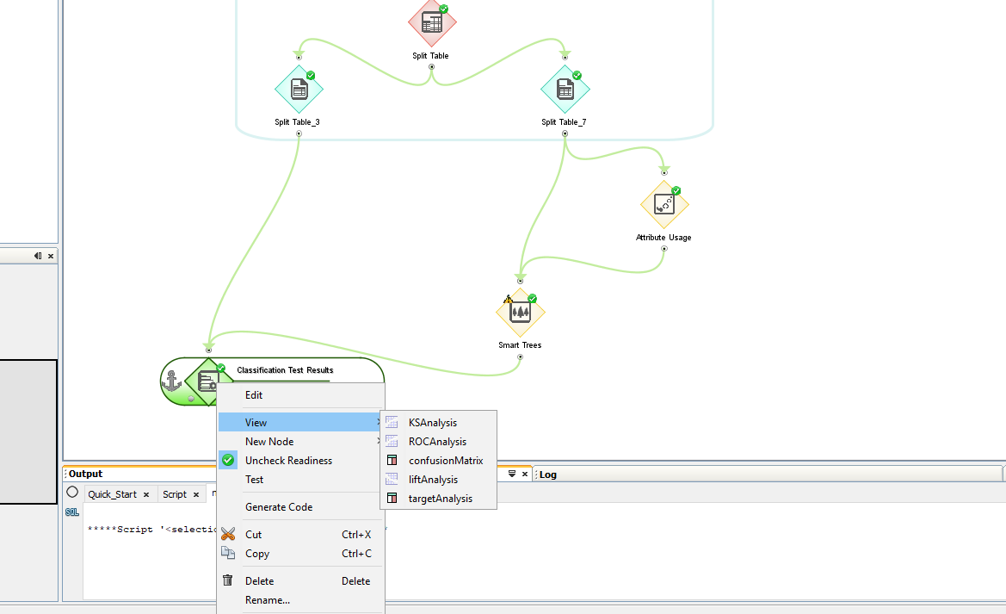
Task: Open KSAnalysis from the View submenu
Action: tap(432, 423)
